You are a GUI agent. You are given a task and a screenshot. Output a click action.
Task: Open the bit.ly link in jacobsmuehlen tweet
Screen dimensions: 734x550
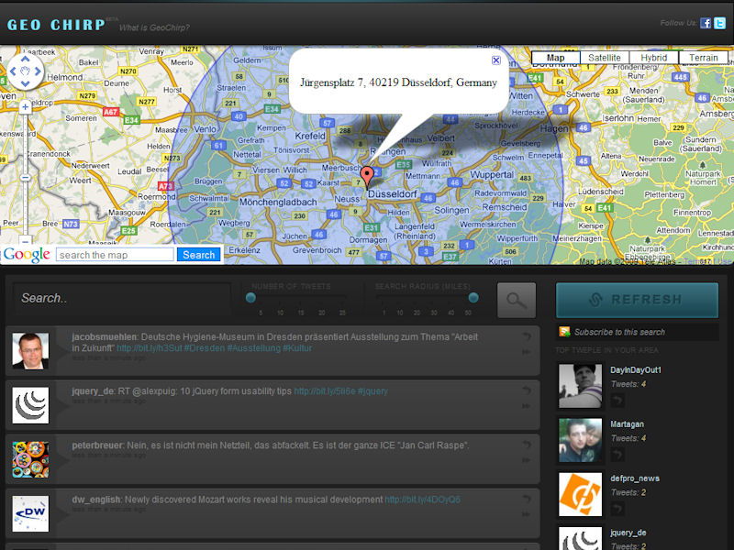point(149,348)
